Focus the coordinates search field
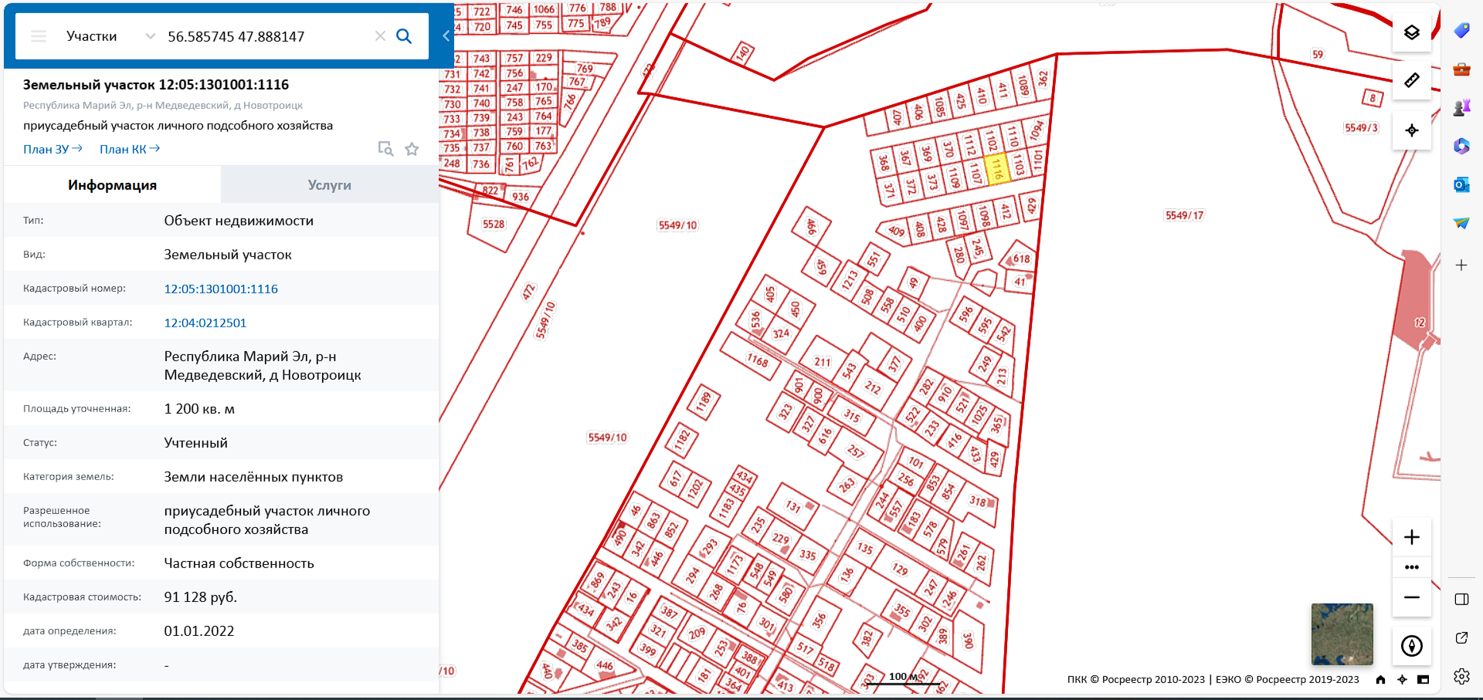The height and width of the screenshot is (700, 1483). click(268, 36)
